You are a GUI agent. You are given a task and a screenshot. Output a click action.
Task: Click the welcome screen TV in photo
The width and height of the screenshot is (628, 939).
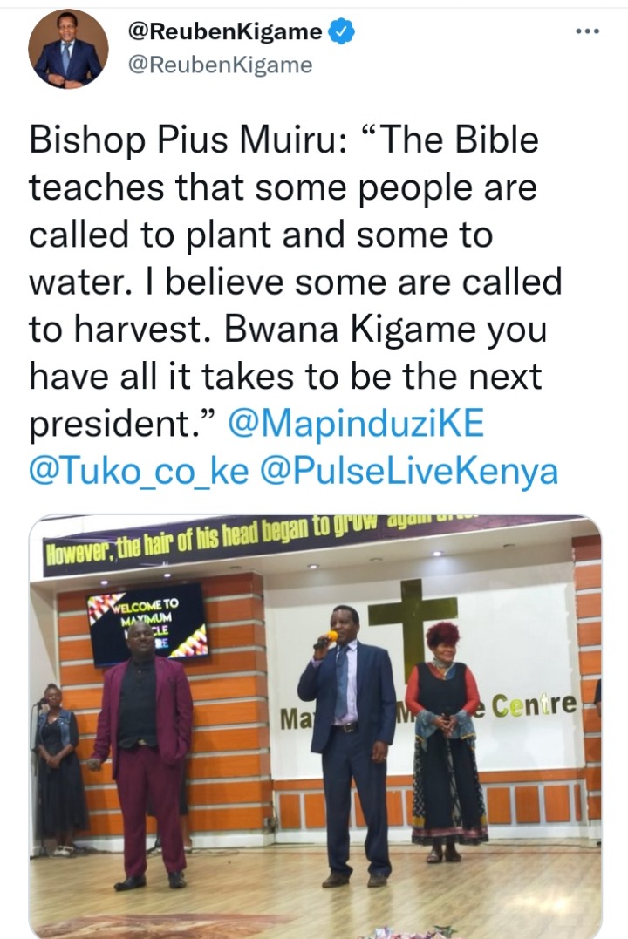pyautogui.click(x=147, y=624)
